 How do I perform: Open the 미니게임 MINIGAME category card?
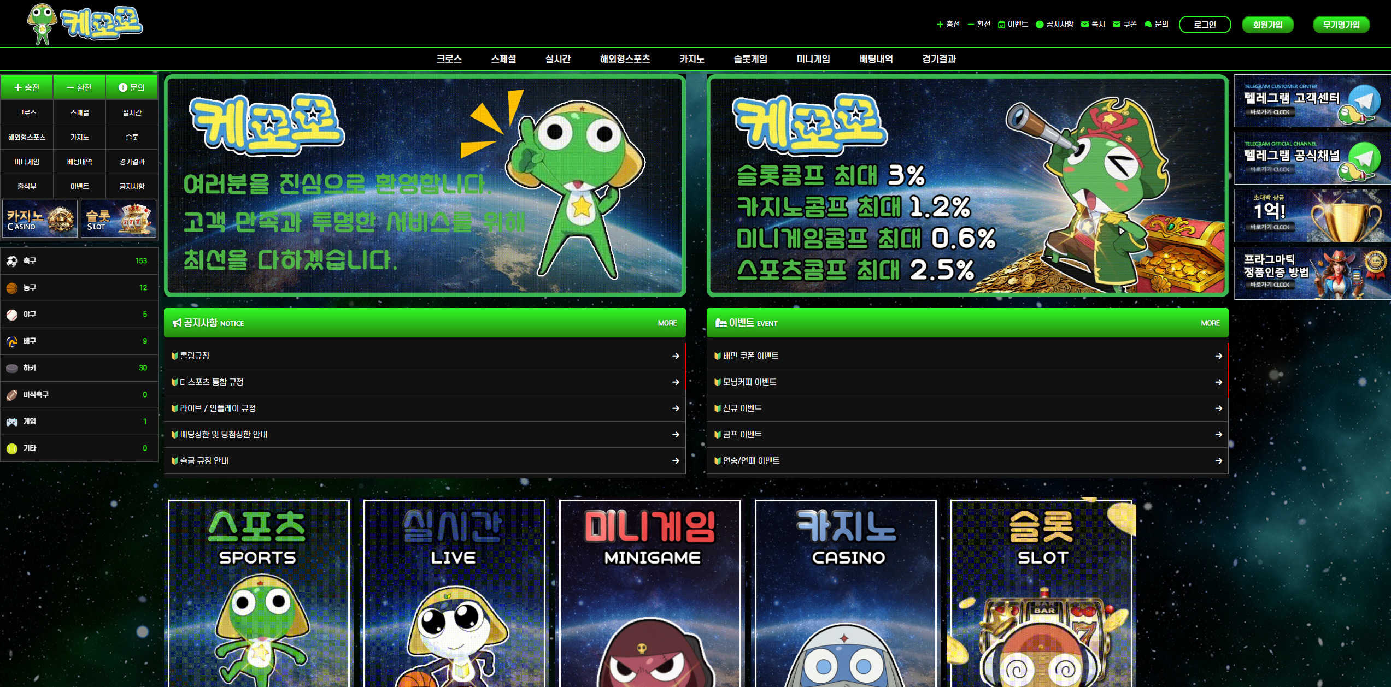pyautogui.click(x=650, y=593)
